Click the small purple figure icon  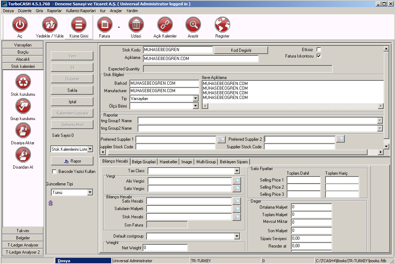(x=51, y=203)
